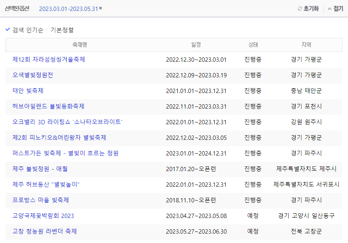Viewport: 348px width, 243px height.
Task: Open 오색별빛정원전 festival link
Action: (33, 75)
